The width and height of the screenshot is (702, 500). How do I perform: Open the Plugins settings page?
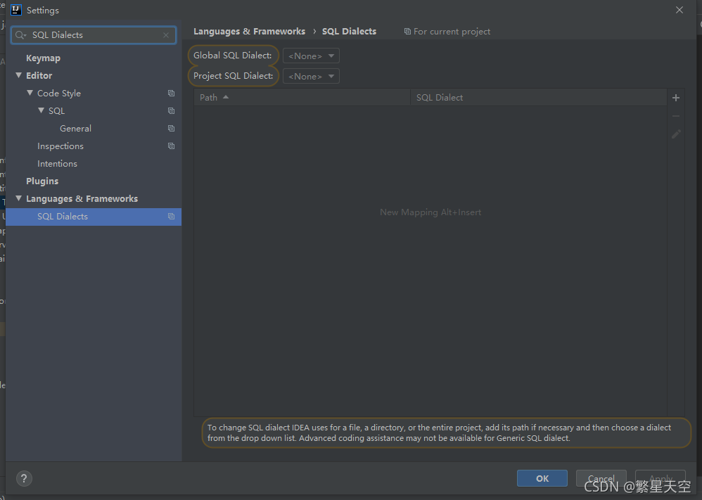click(42, 181)
